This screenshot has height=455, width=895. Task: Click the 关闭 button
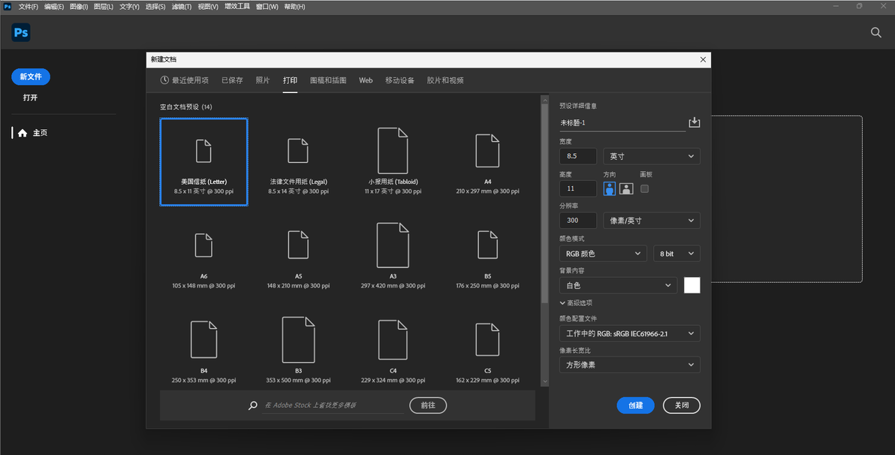pyautogui.click(x=682, y=405)
